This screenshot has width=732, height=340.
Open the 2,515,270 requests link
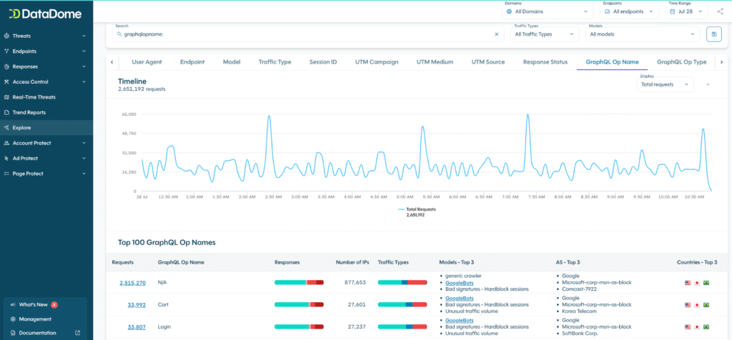tap(132, 283)
